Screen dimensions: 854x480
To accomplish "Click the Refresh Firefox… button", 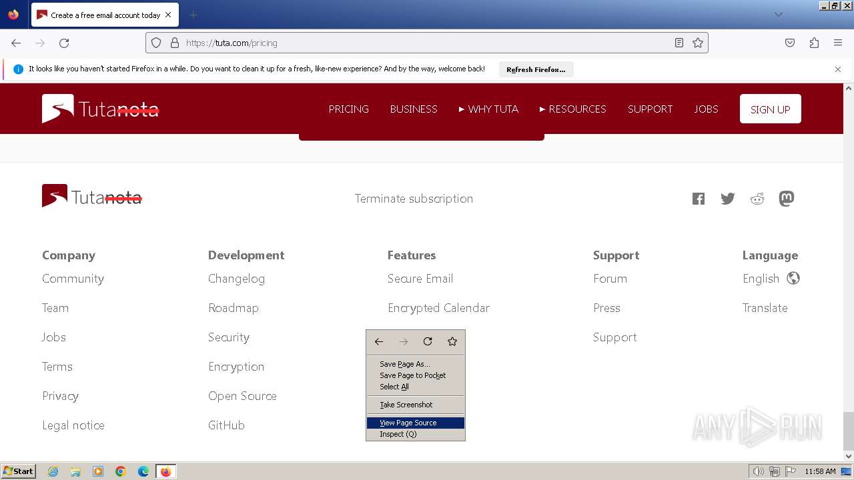I will pyautogui.click(x=536, y=69).
